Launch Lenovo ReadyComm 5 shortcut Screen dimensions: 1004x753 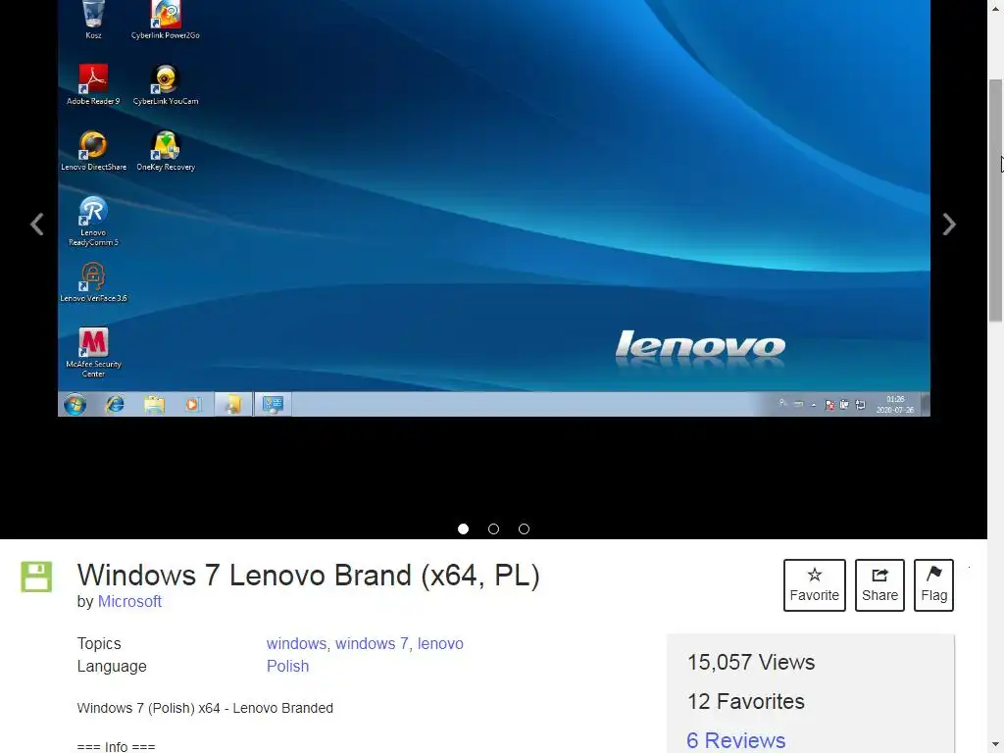pos(93,221)
